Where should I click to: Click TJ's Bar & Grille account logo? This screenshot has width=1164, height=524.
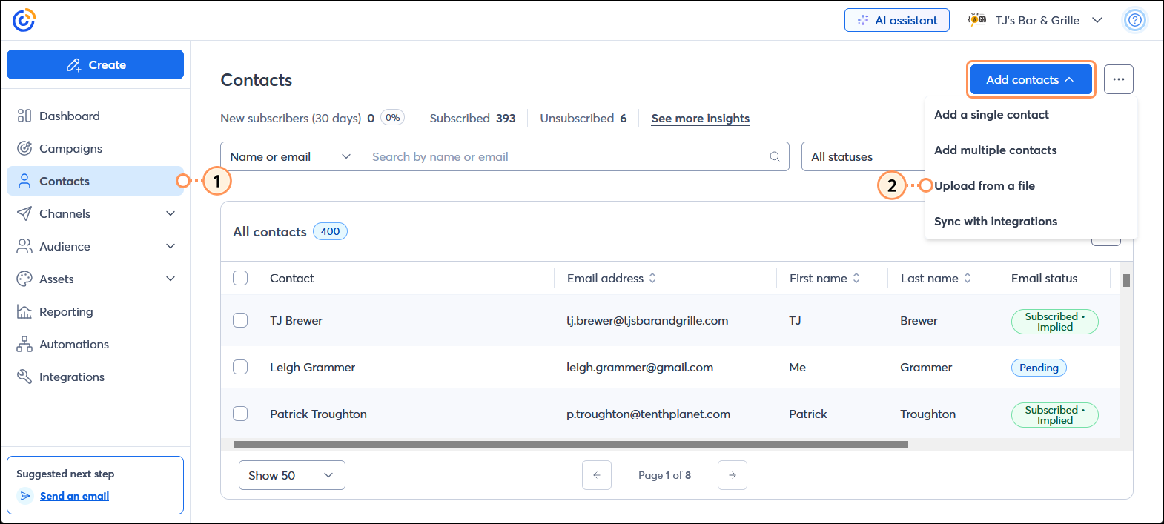click(977, 20)
